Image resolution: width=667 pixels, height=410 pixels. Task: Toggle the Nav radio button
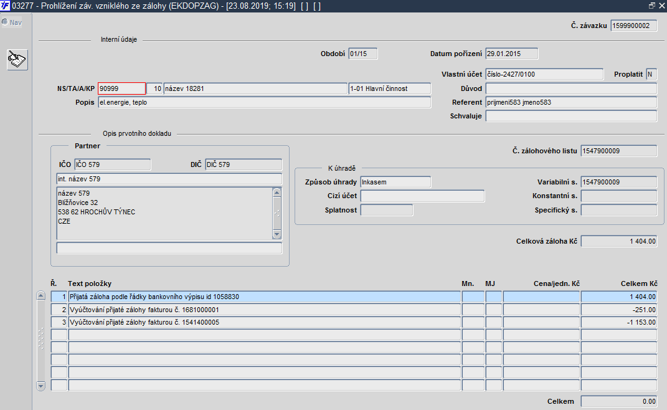[x=5, y=22]
